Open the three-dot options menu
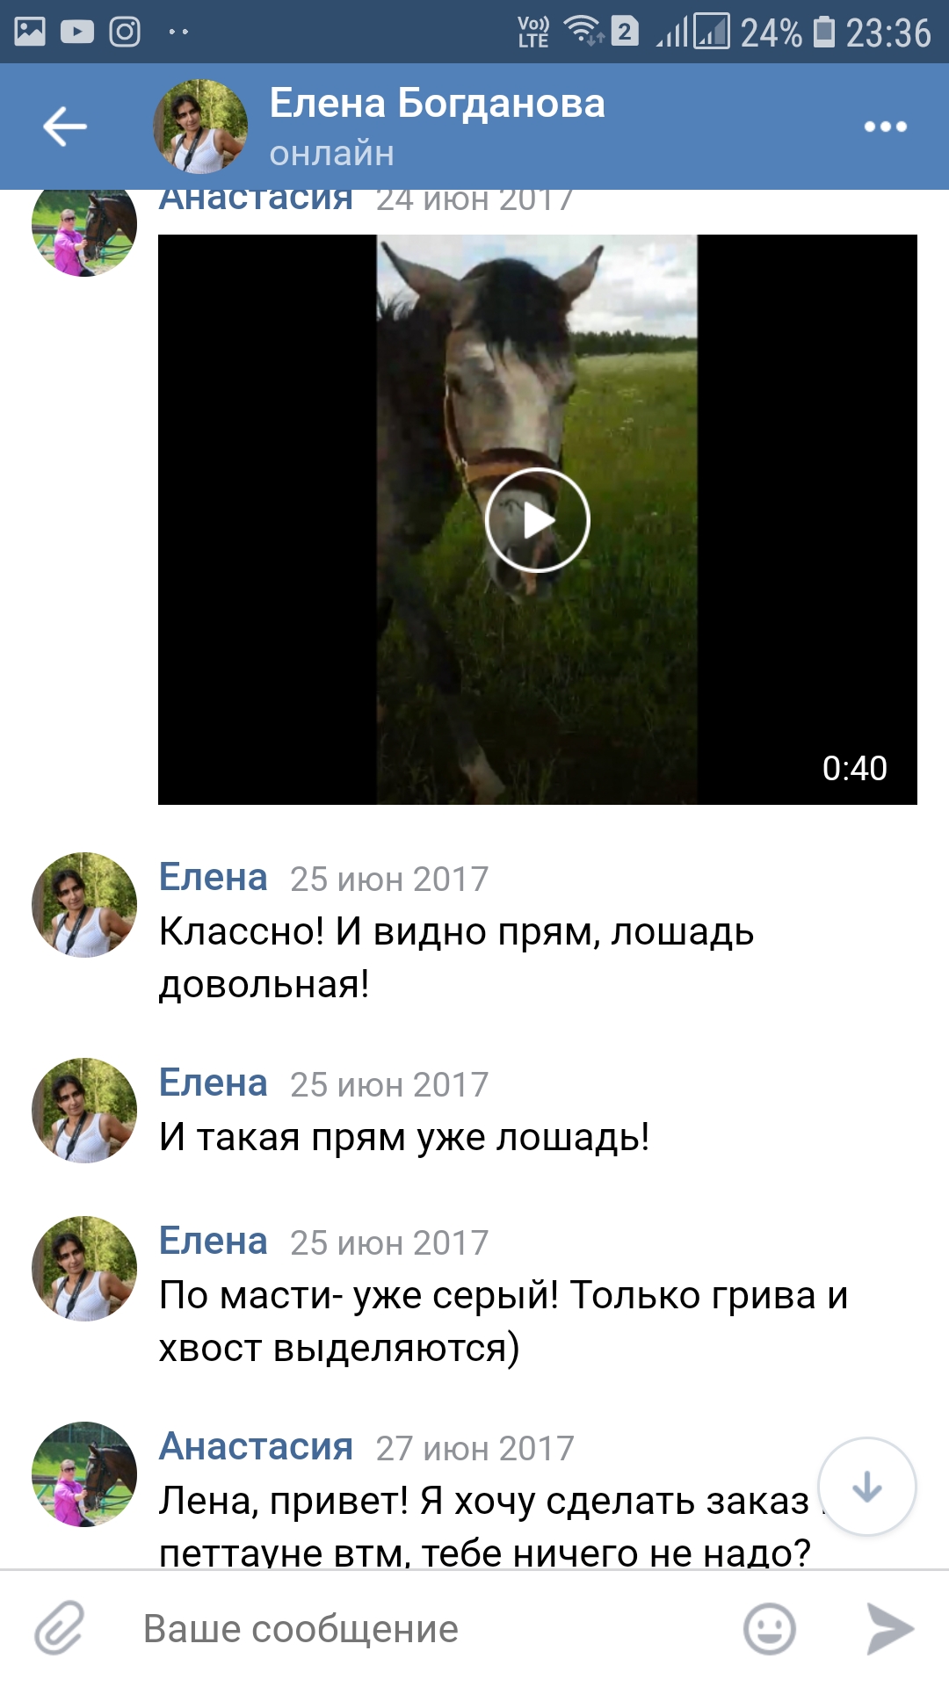The image size is (949, 1687). (x=885, y=127)
